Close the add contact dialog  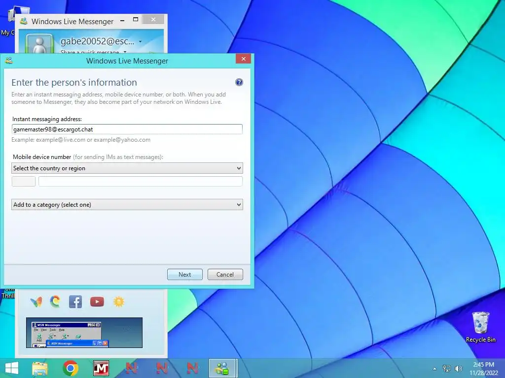pyautogui.click(x=244, y=59)
